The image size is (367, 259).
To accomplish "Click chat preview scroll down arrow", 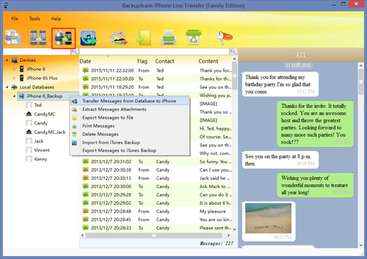I will (361, 245).
